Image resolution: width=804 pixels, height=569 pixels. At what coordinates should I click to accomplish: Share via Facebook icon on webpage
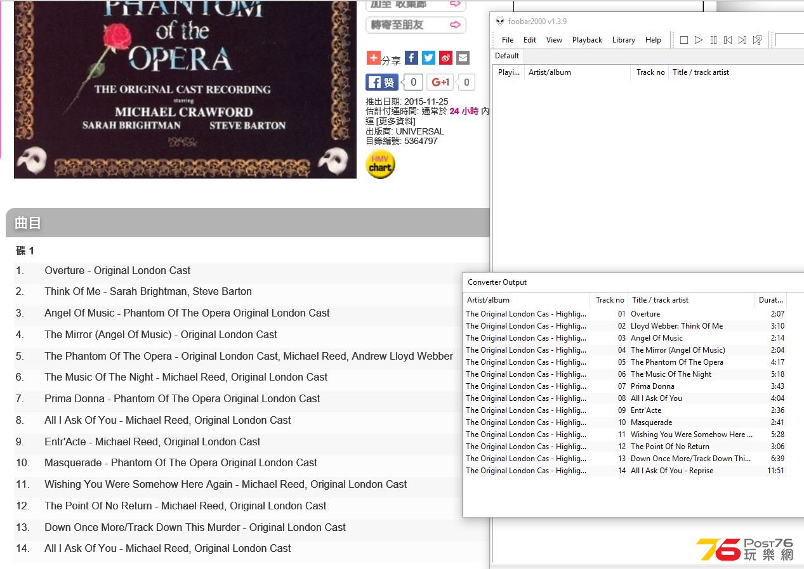[x=411, y=58]
